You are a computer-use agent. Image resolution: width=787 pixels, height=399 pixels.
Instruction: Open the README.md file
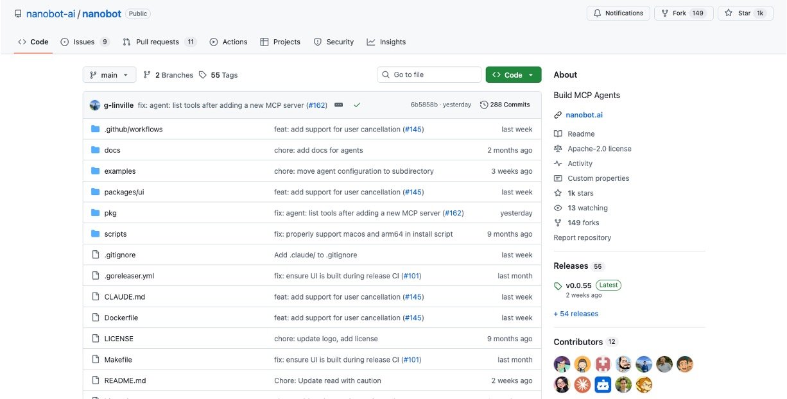125,380
